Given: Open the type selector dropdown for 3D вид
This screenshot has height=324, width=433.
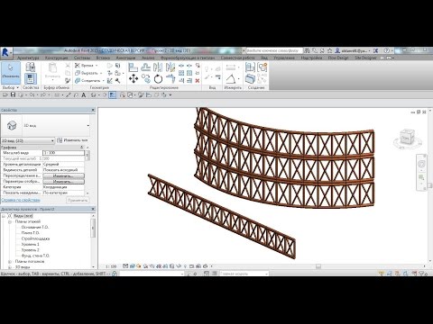Looking at the screenshot, I should (x=88, y=126).
